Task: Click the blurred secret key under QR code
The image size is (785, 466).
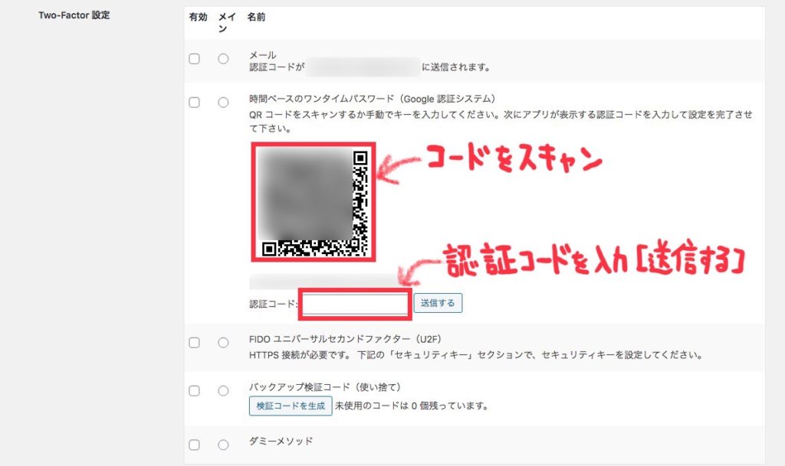Action: pos(324,282)
